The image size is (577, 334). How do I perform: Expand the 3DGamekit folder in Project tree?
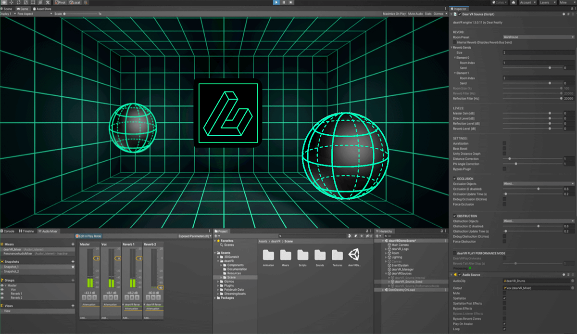click(x=219, y=257)
